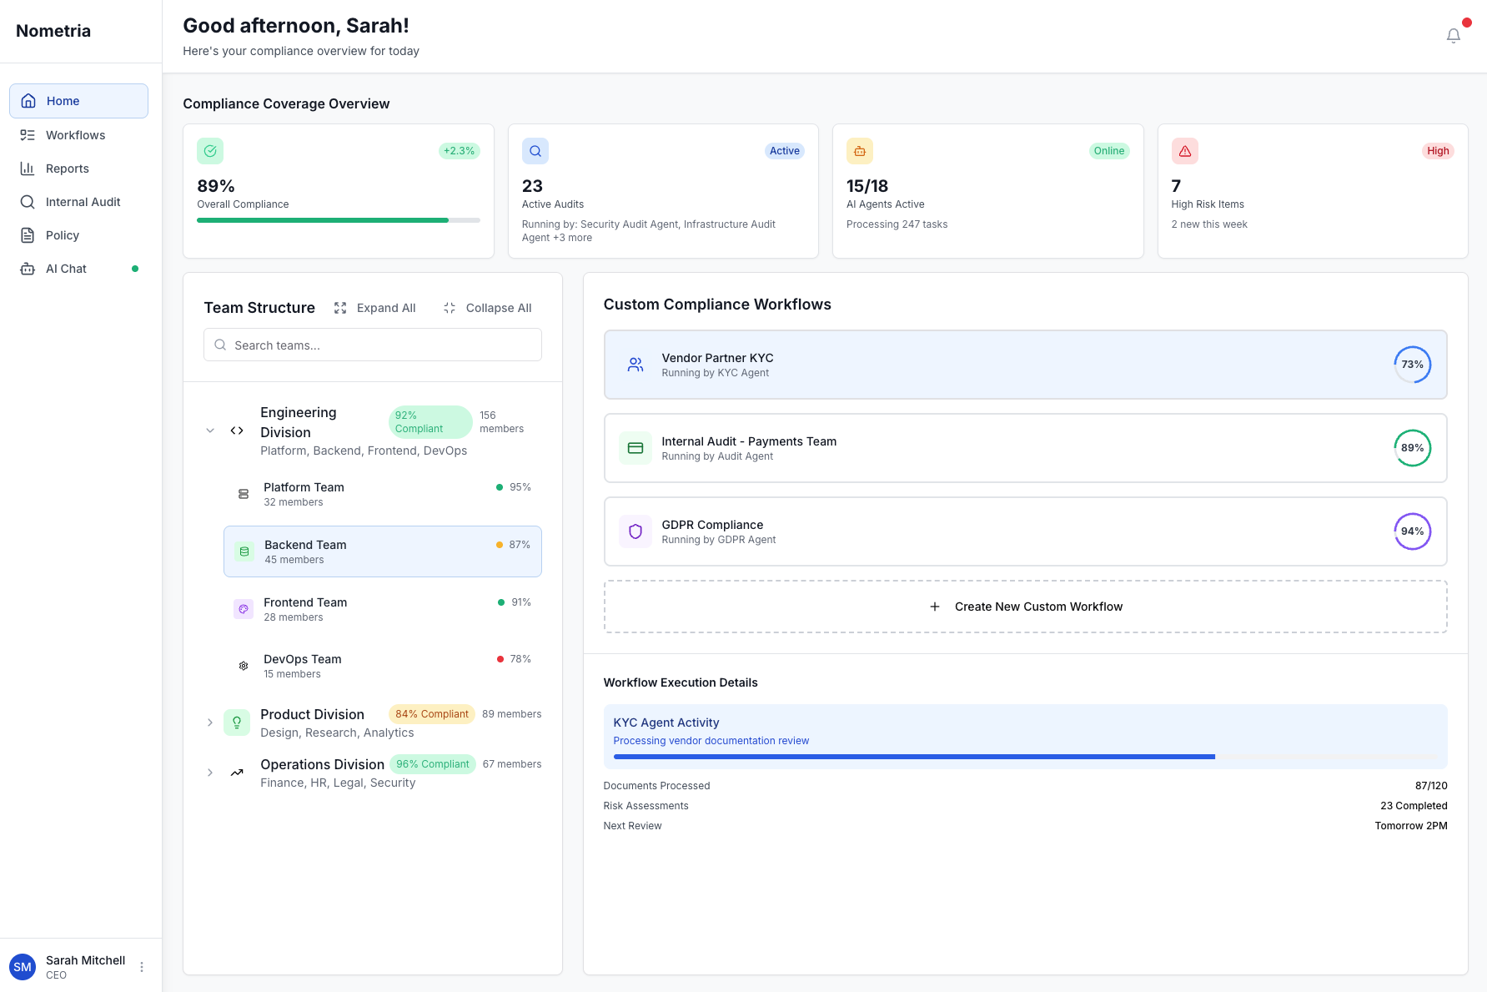This screenshot has height=992, width=1487.
Task: Click the Product Division lightbulb icon
Action: (x=237, y=723)
